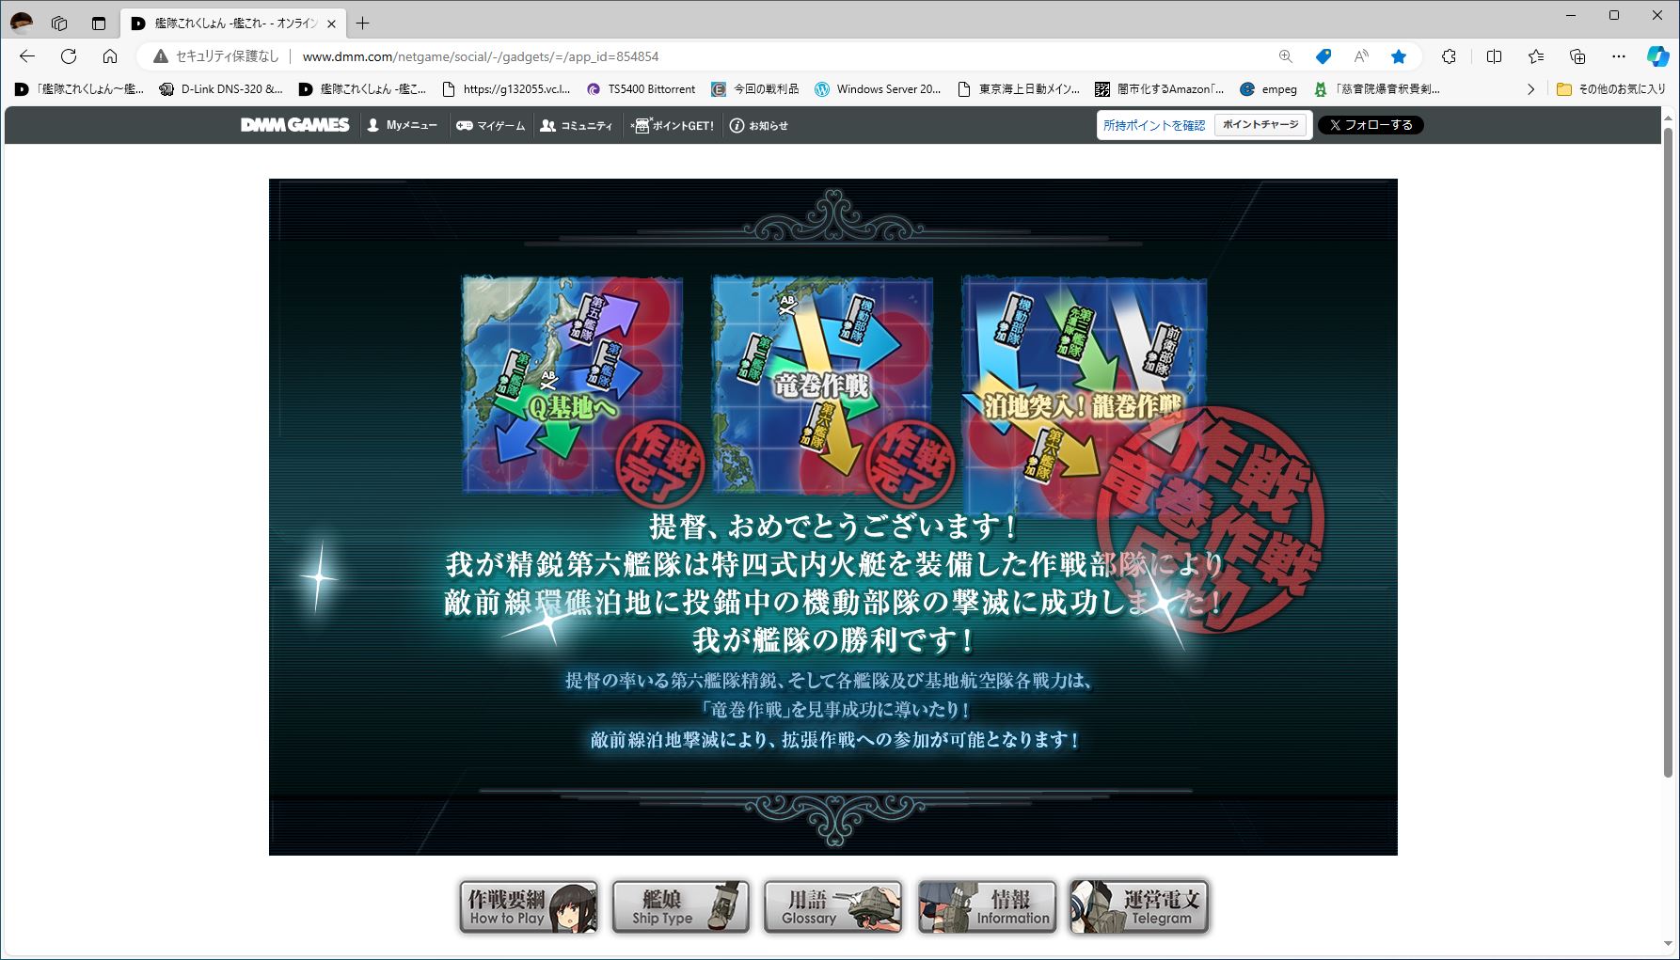Expand the bookmarks overflow chevron

coord(1530,89)
